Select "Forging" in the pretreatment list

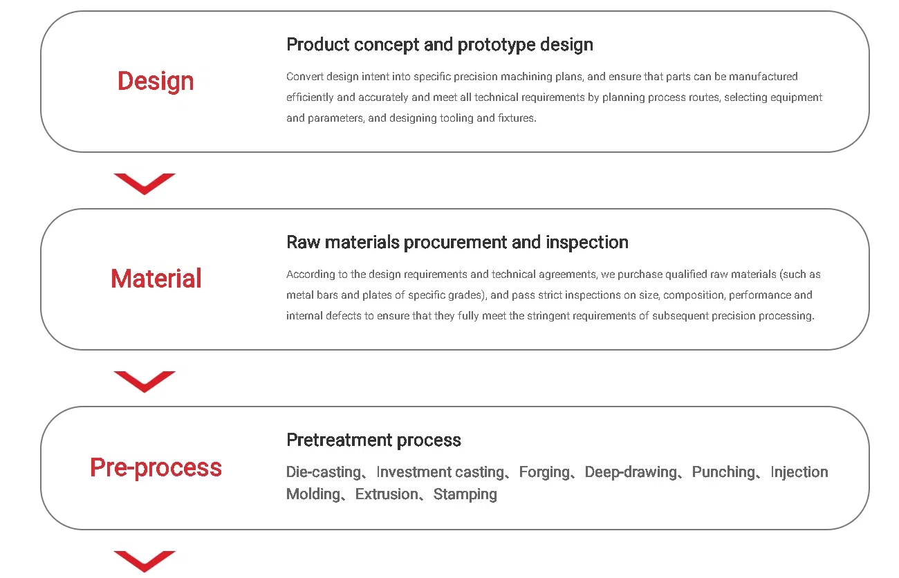pyautogui.click(x=544, y=472)
